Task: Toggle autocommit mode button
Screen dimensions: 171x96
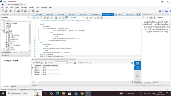Action: 67,18
